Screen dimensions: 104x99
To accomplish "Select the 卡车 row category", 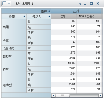I will tap(14, 40).
